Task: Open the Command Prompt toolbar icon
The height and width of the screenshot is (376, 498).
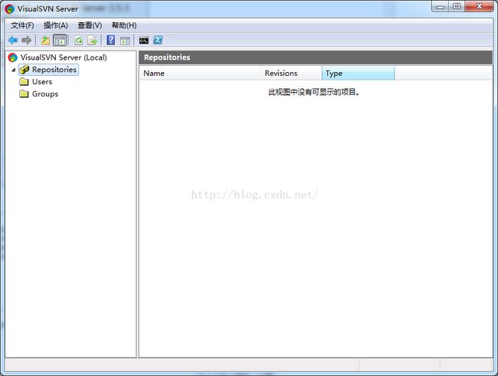Action: (x=144, y=41)
